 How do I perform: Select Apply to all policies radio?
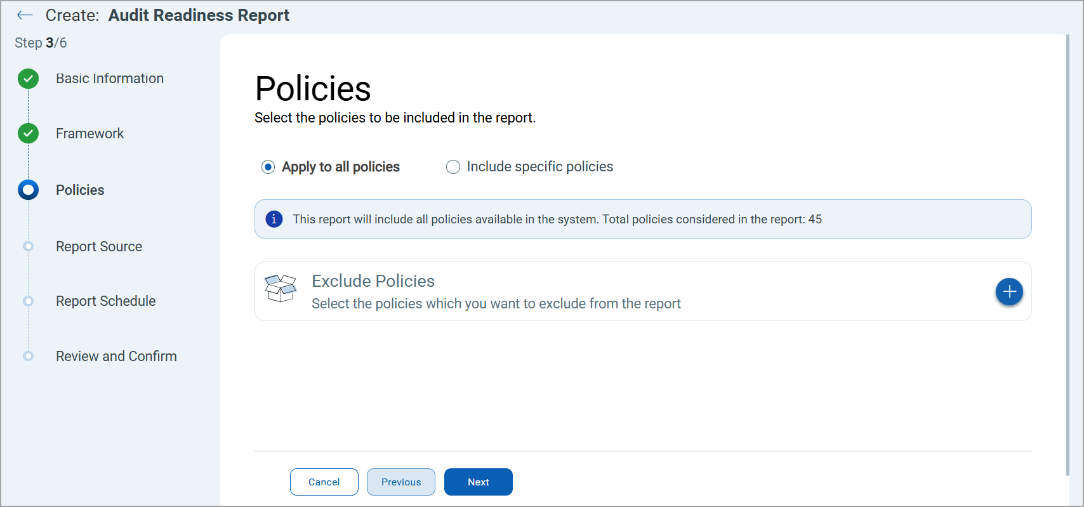pyautogui.click(x=268, y=167)
